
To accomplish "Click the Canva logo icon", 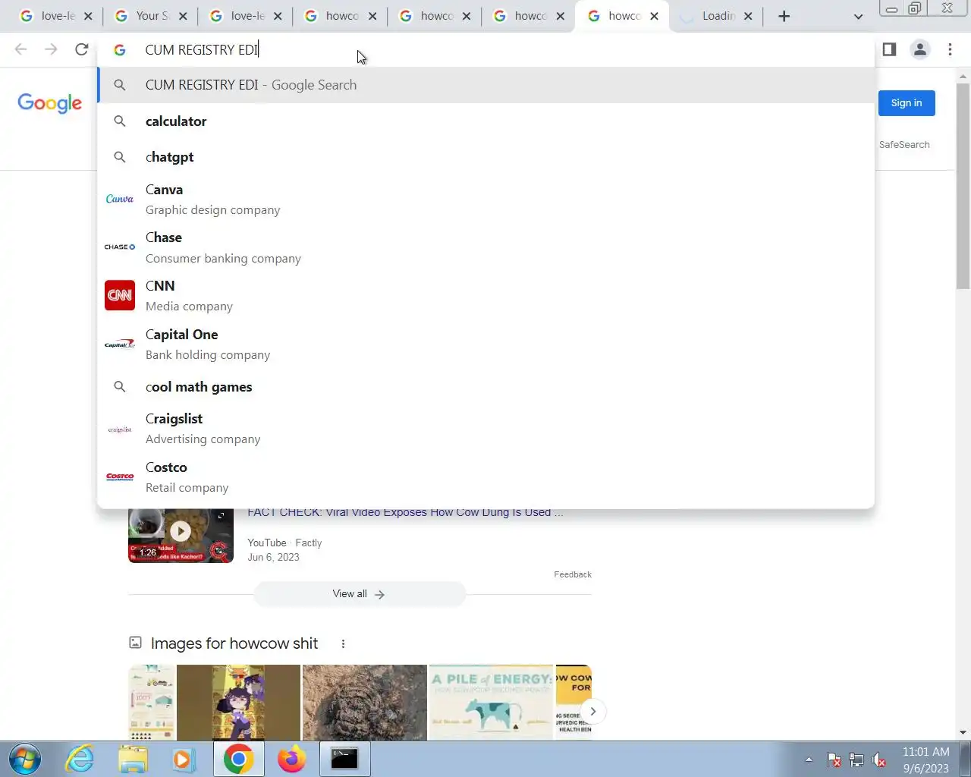I will tap(120, 199).
